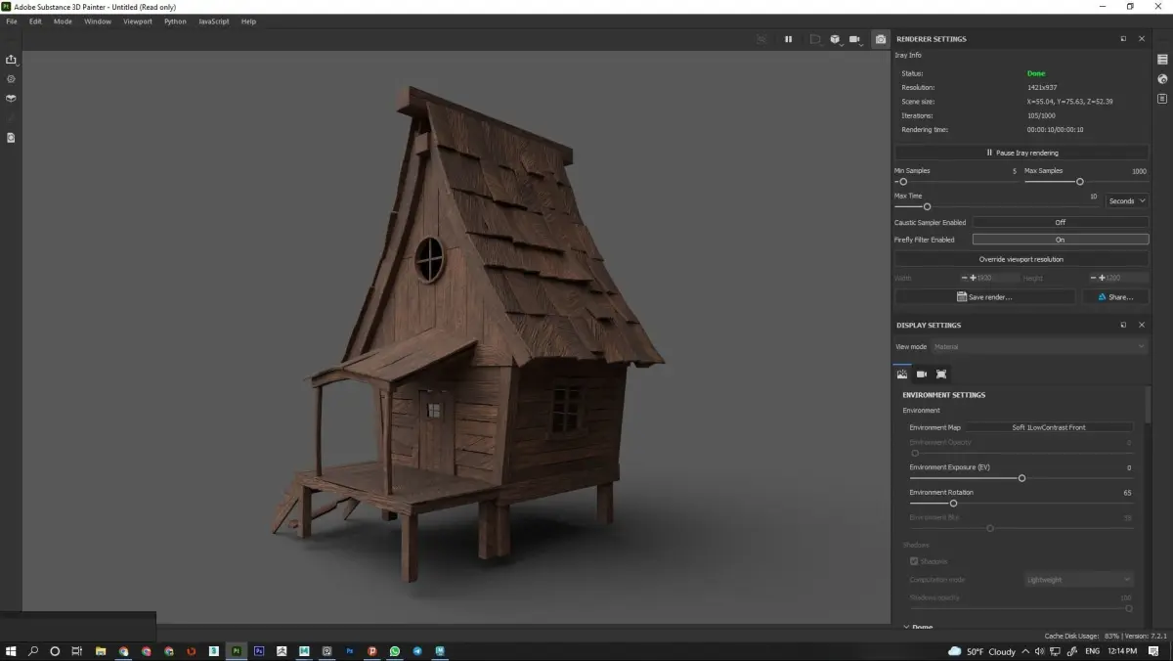1173x661 pixels.
Task: Click the greyed-out symmetry icon in the toolbar
Action: (763, 39)
